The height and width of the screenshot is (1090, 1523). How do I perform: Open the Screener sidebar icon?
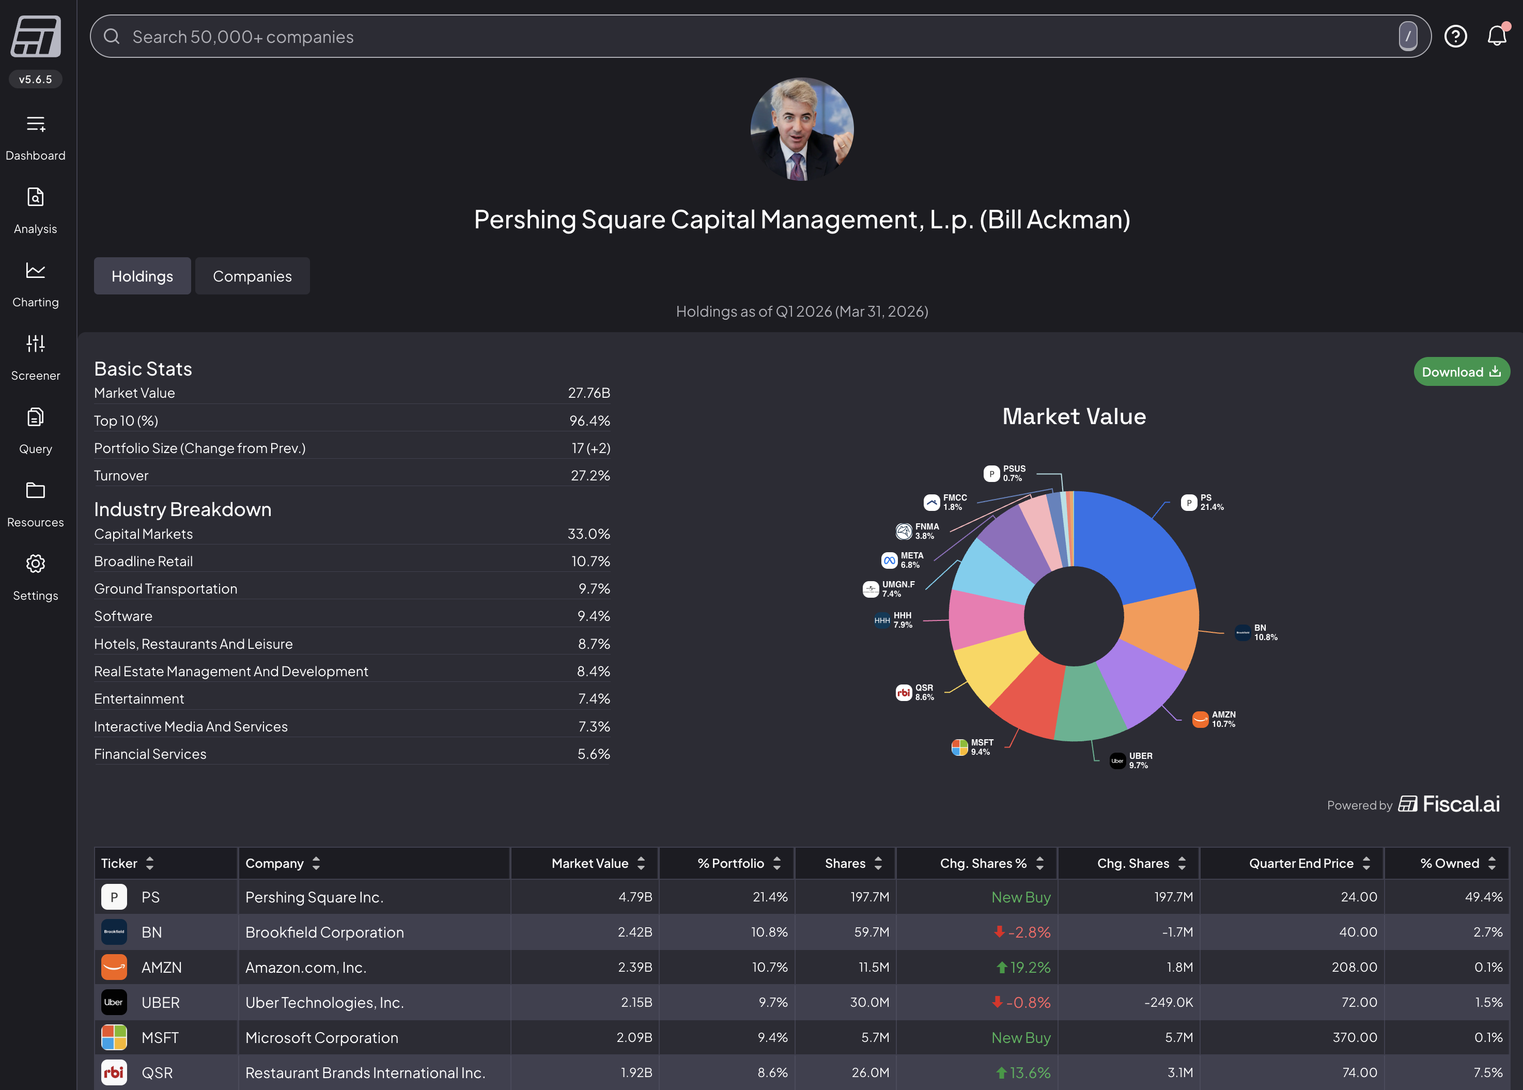tap(36, 344)
